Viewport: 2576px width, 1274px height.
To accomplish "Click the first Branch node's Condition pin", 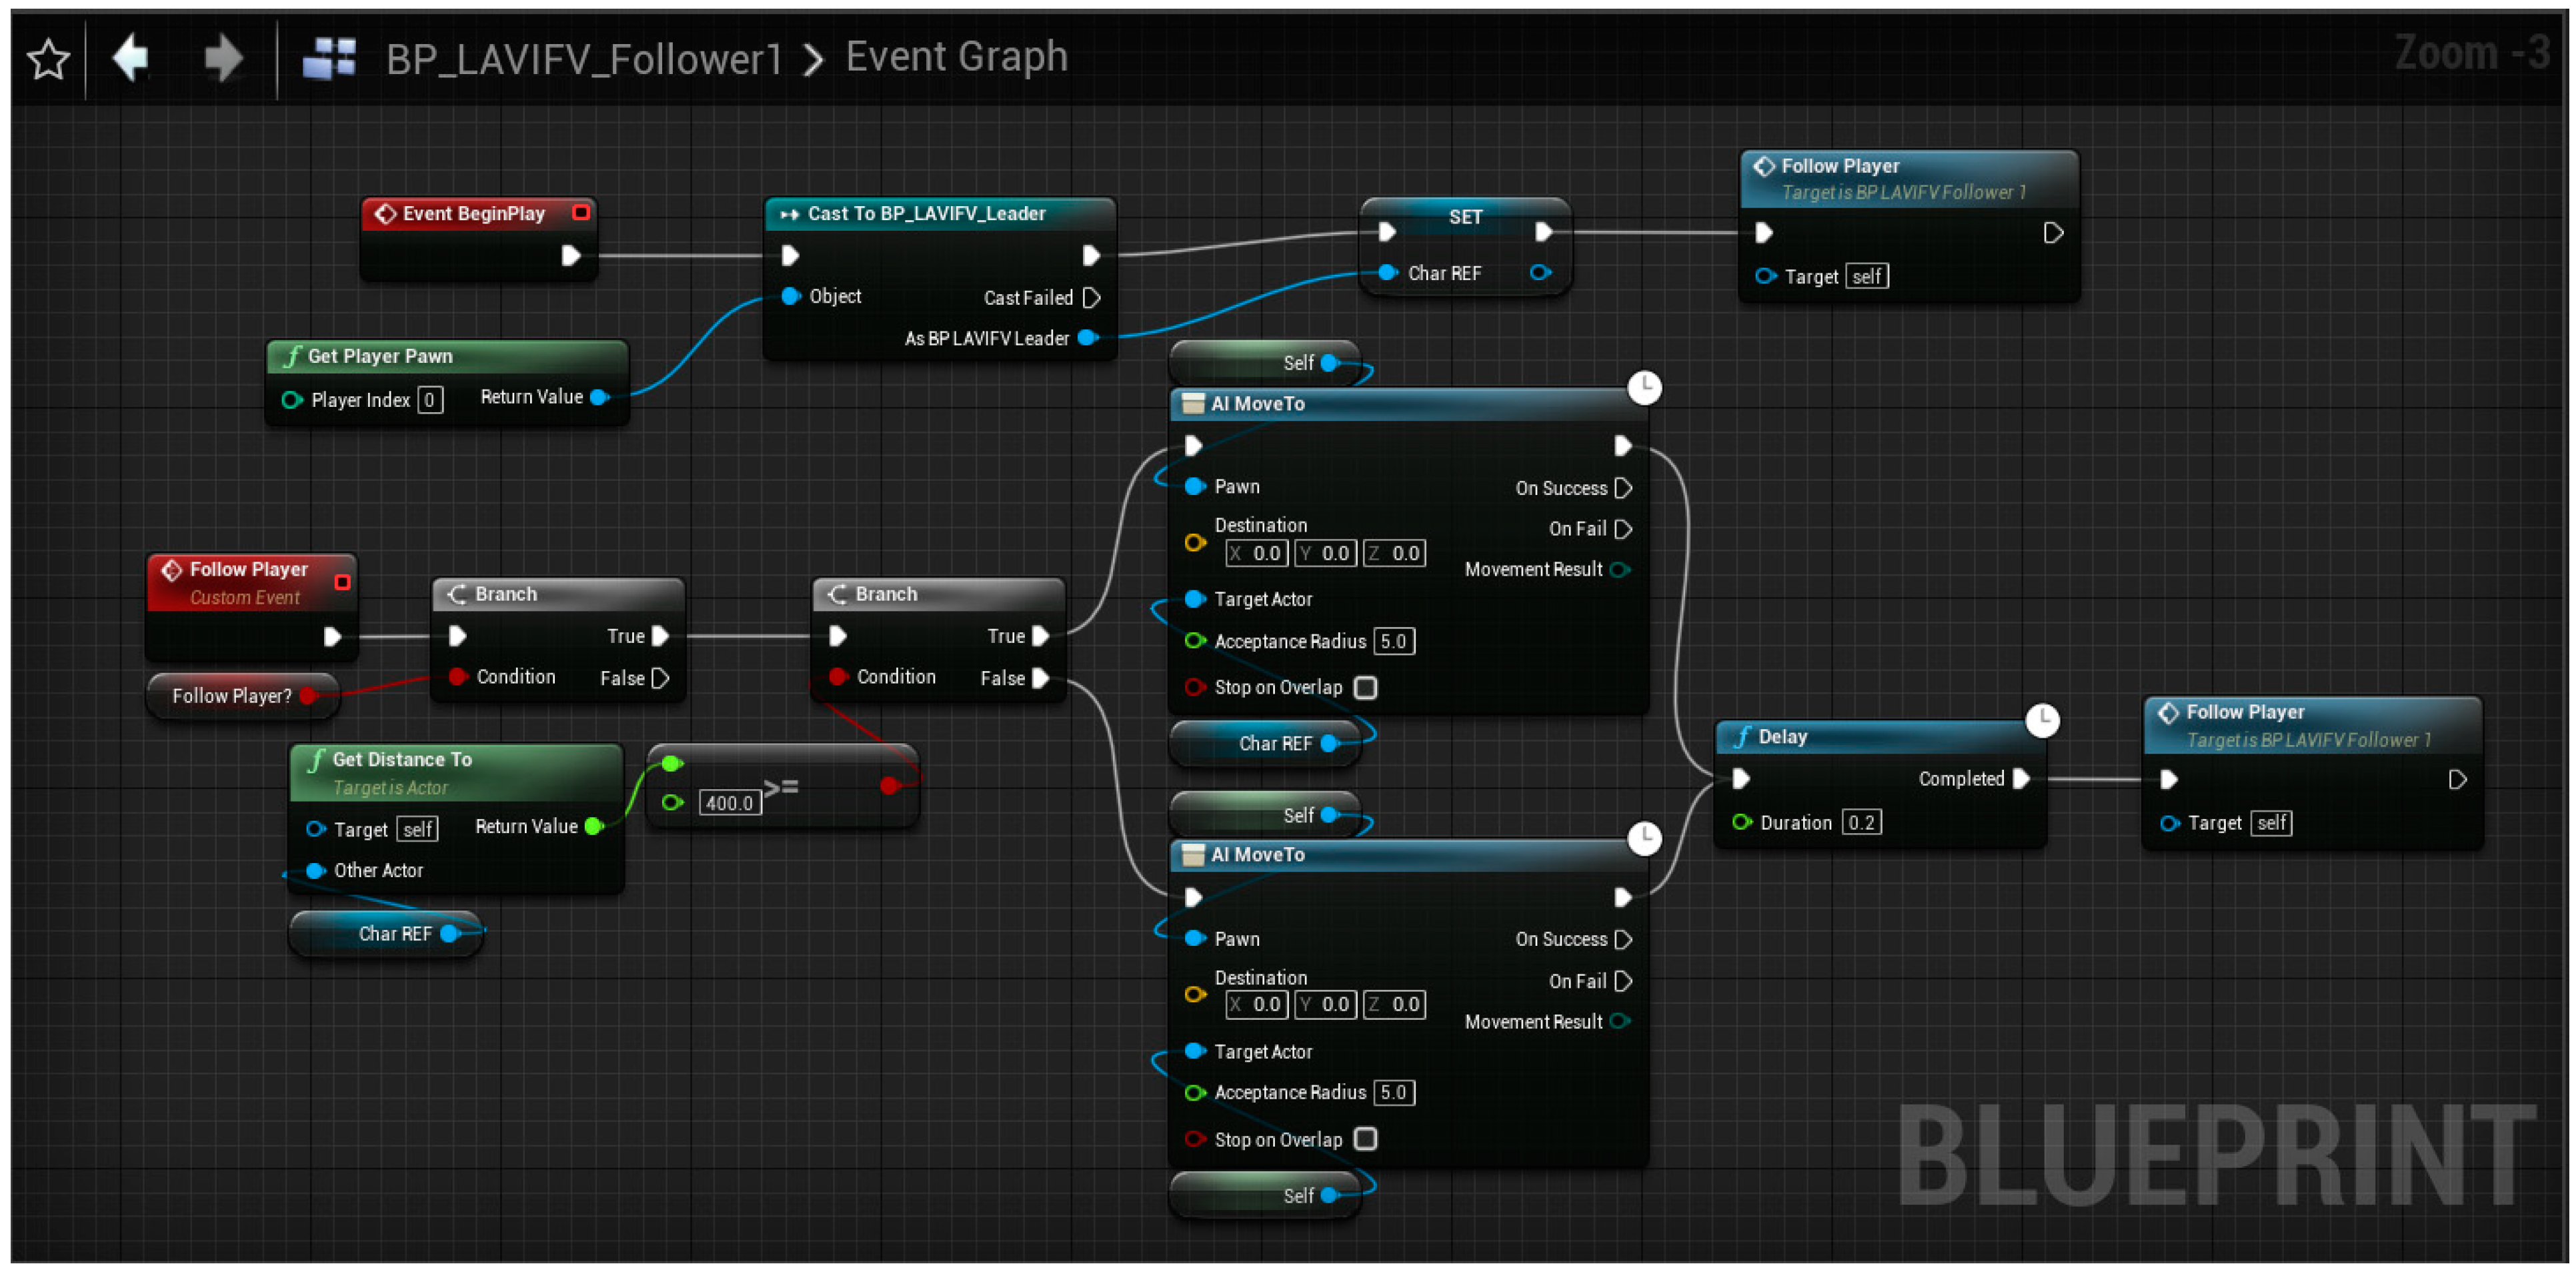I will 457,677.
